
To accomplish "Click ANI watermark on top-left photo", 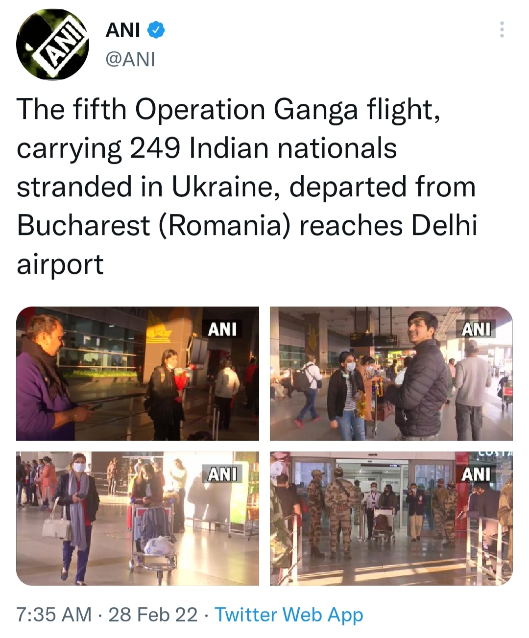I will [x=222, y=330].
